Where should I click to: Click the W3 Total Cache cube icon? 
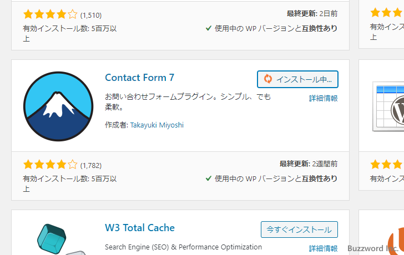(x=54, y=239)
